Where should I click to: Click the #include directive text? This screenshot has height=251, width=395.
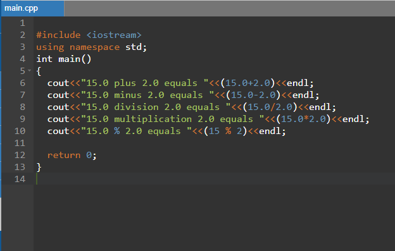[58, 35]
